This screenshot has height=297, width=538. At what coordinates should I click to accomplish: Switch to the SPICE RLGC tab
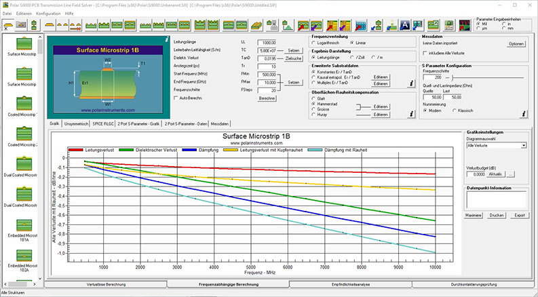click(x=100, y=124)
